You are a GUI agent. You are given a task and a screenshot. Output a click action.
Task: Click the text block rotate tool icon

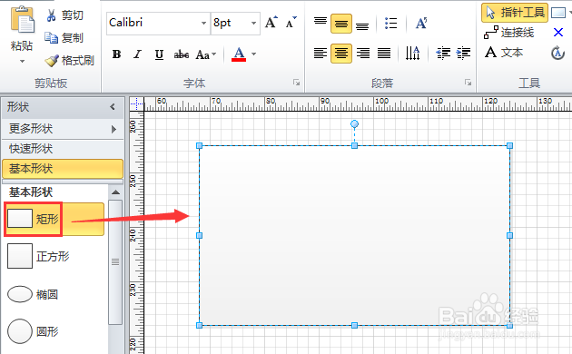pos(557,54)
